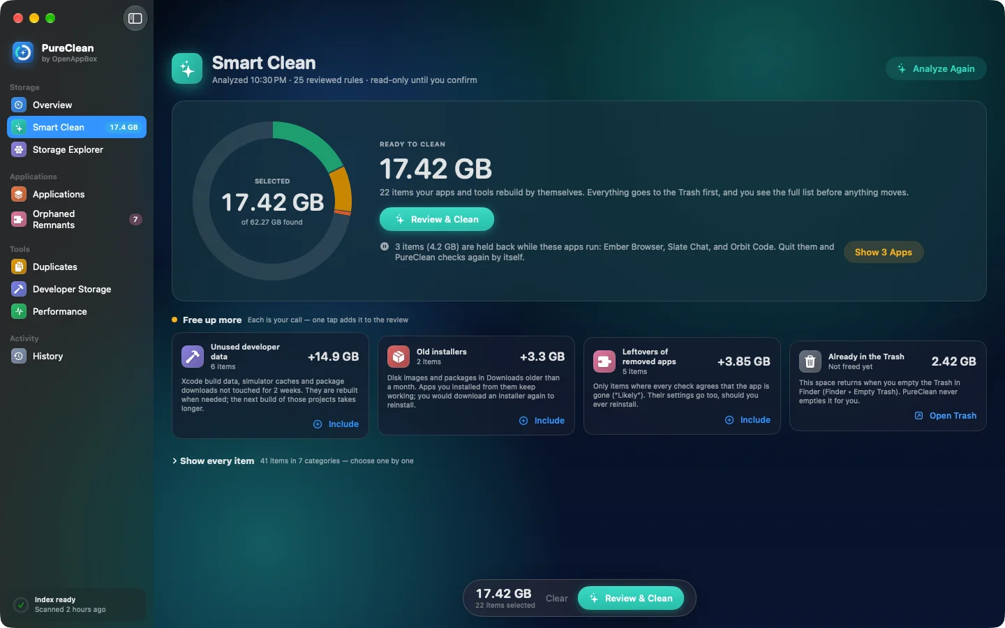The height and width of the screenshot is (628, 1005).
Task: Click the Orphaned Remnants sidebar icon
Action: point(19,219)
